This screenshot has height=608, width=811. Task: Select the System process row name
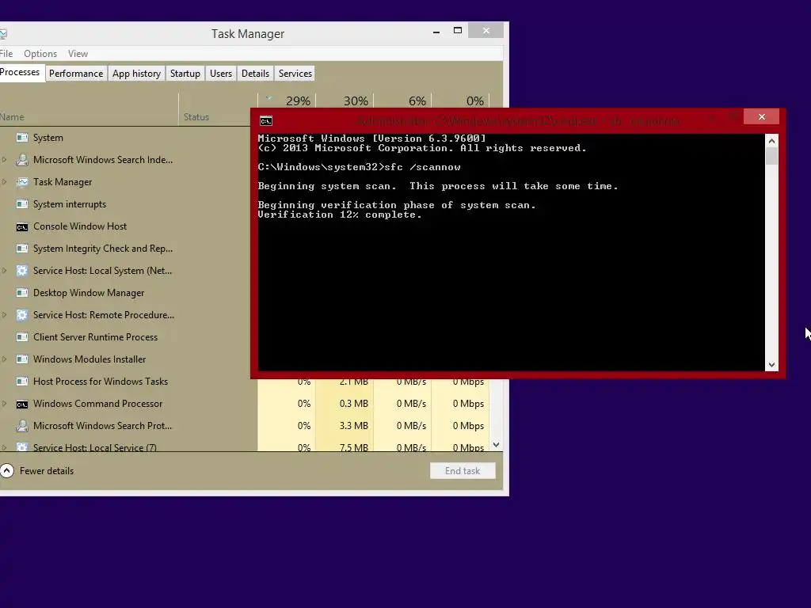[48, 138]
